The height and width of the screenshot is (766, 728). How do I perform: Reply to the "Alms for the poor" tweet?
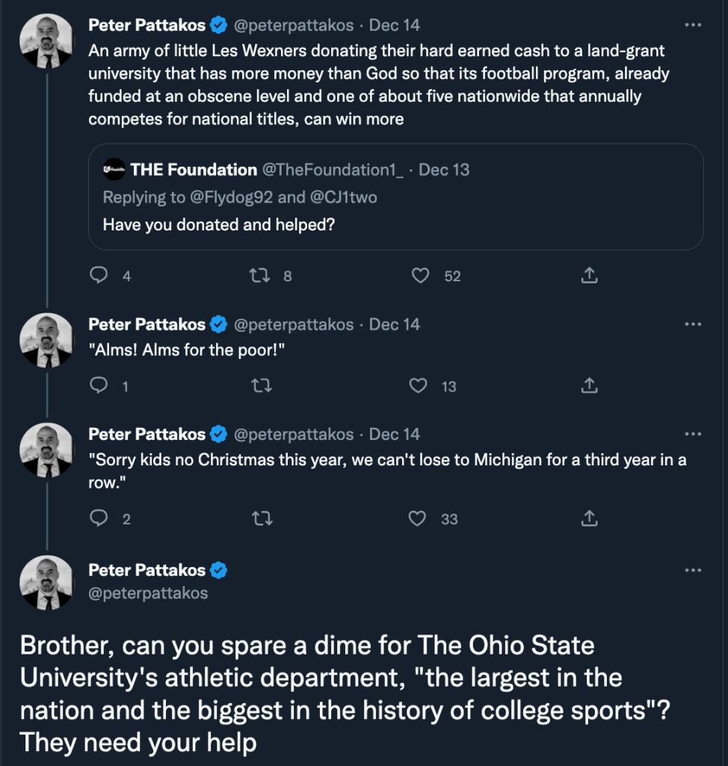tap(99, 386)
